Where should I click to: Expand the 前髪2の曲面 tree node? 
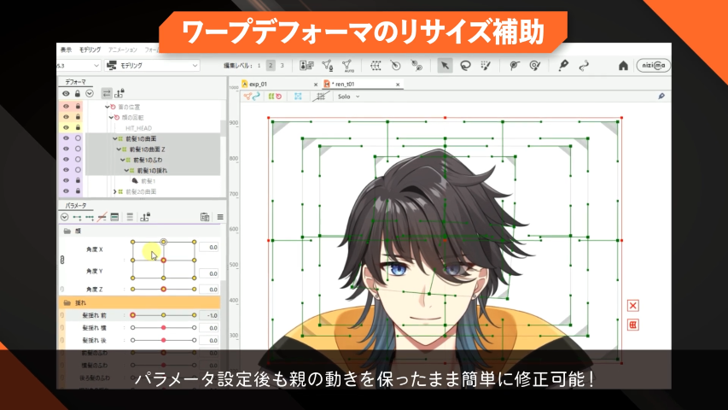[x=114, y=191]
